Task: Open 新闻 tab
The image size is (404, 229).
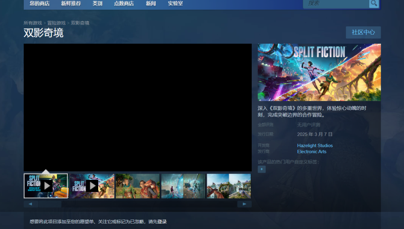Action: coord(151,4)
